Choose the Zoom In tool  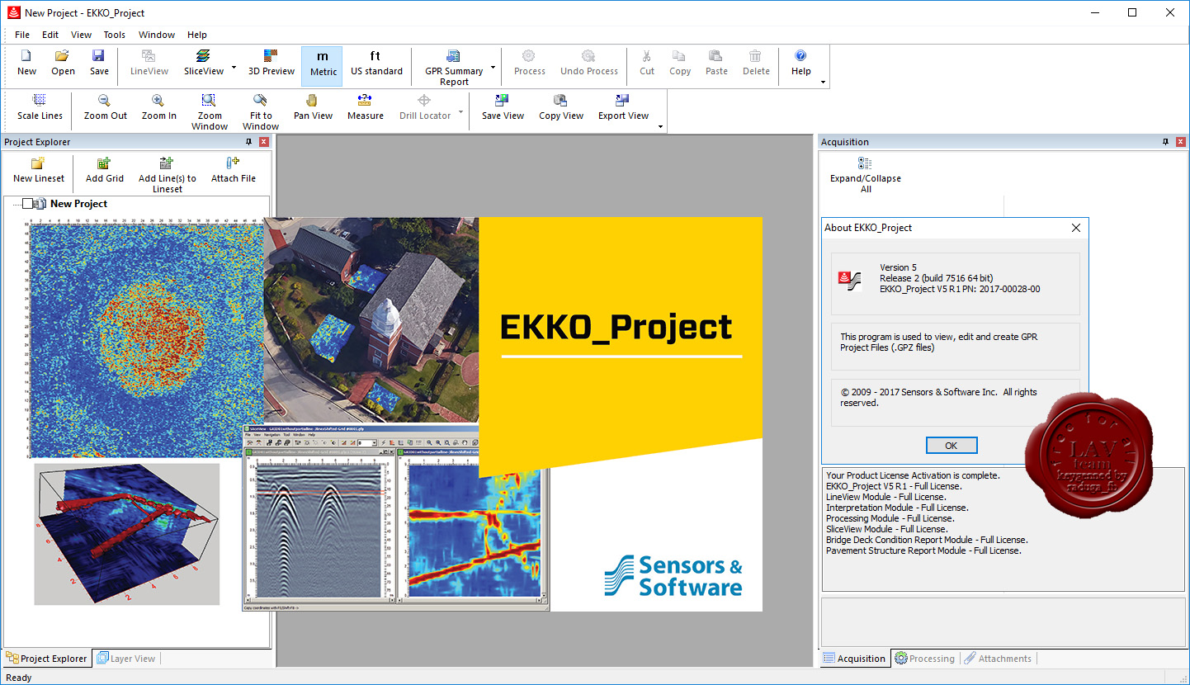tap(158, 106)
